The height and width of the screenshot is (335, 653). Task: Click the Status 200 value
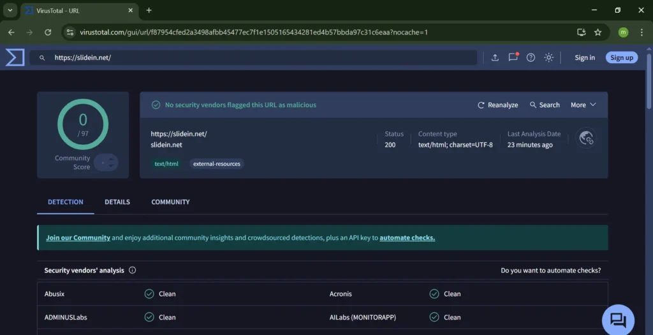pyautogui.click(x=390, y=145)
